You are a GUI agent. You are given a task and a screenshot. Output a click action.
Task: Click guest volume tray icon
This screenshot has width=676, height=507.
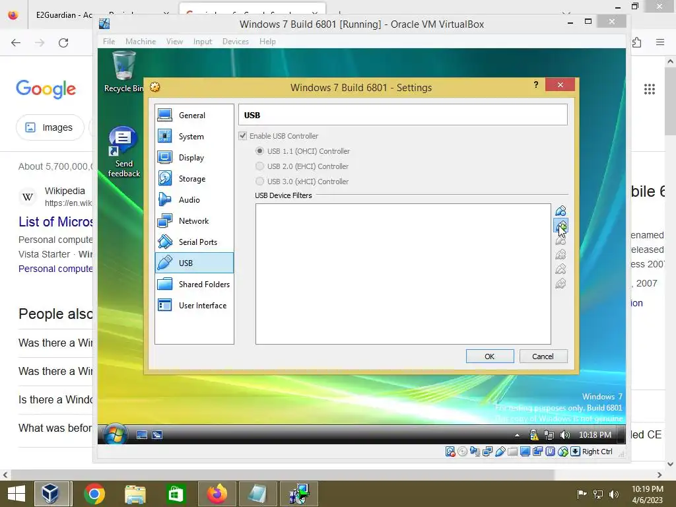point(565,435)
